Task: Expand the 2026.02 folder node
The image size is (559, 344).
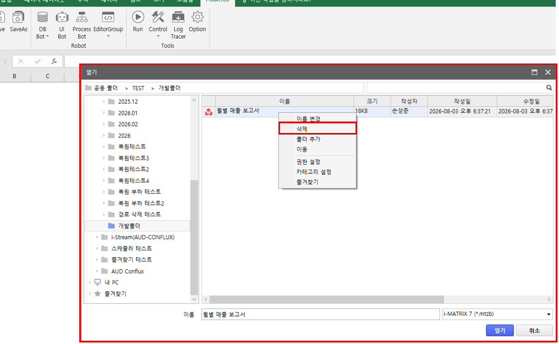Action: tap(104, 124)
